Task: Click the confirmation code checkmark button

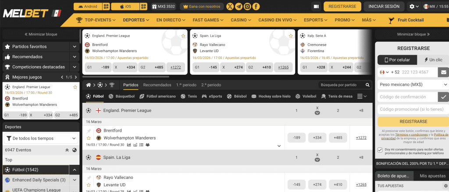Action: [443, 97]
